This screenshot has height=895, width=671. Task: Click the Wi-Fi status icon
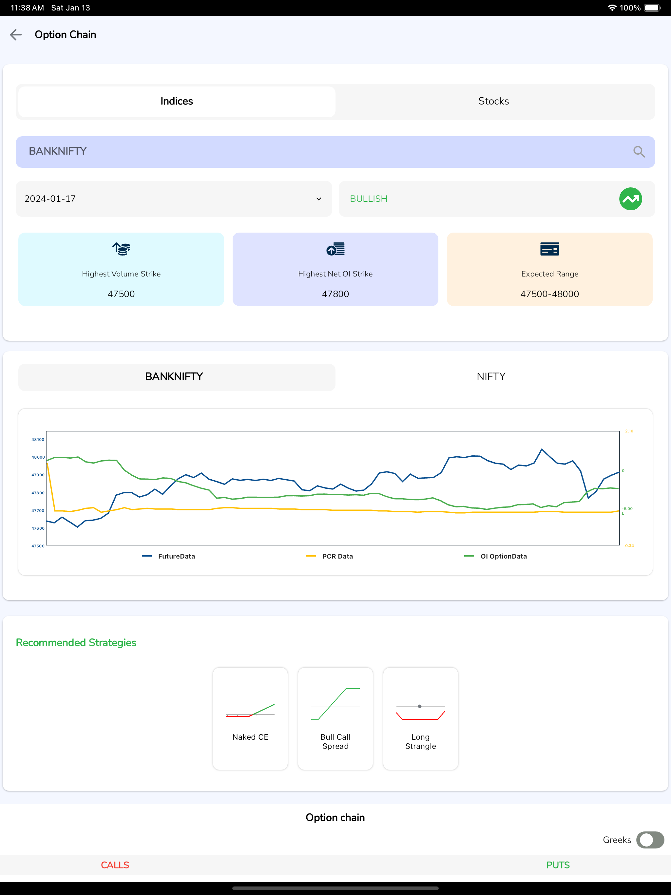pos(612,8)
